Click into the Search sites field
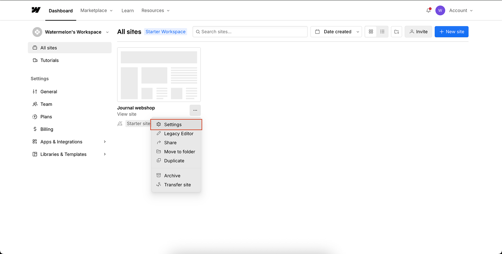Image resolution: width=502 pixels, height=254 pixels. [x=250, y=32]
